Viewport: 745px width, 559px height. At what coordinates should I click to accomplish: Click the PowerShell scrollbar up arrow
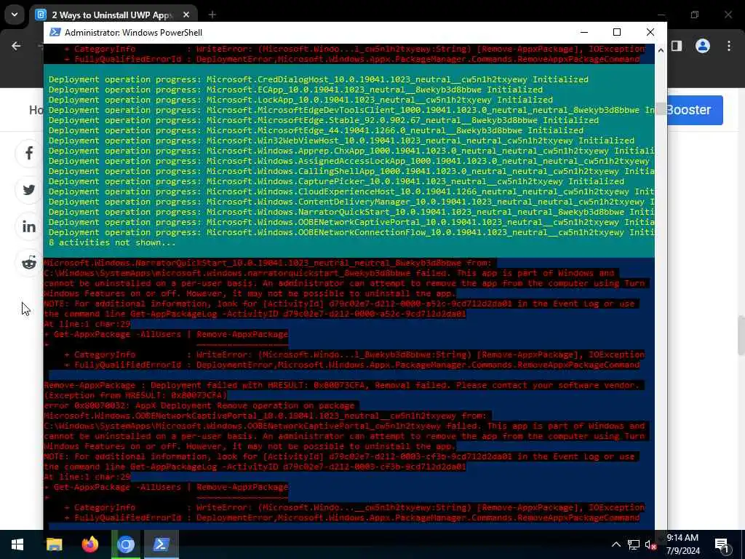click(x=661, y=50)
